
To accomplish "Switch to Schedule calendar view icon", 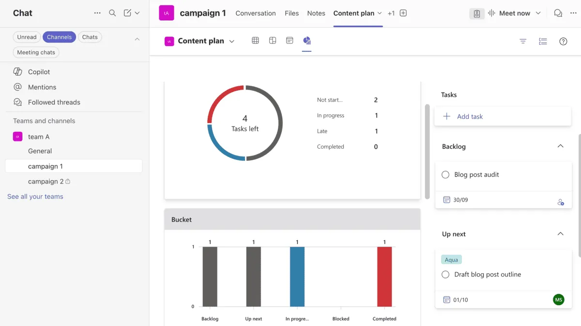I will [290, 41].
